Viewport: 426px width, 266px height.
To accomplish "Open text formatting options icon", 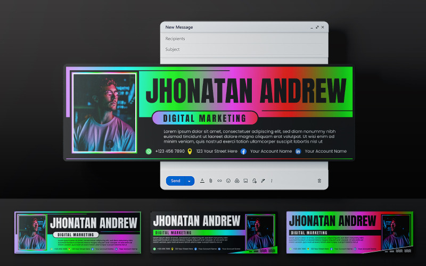I will coord(202,181).
